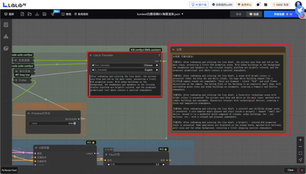The height and width of the screenshot is (174, 306).
Task: Open the messages notification icon
Action: coord(258,4)
